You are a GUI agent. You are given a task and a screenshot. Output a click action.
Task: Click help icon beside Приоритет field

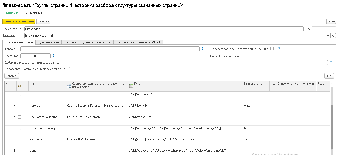[x=53, y=56]
